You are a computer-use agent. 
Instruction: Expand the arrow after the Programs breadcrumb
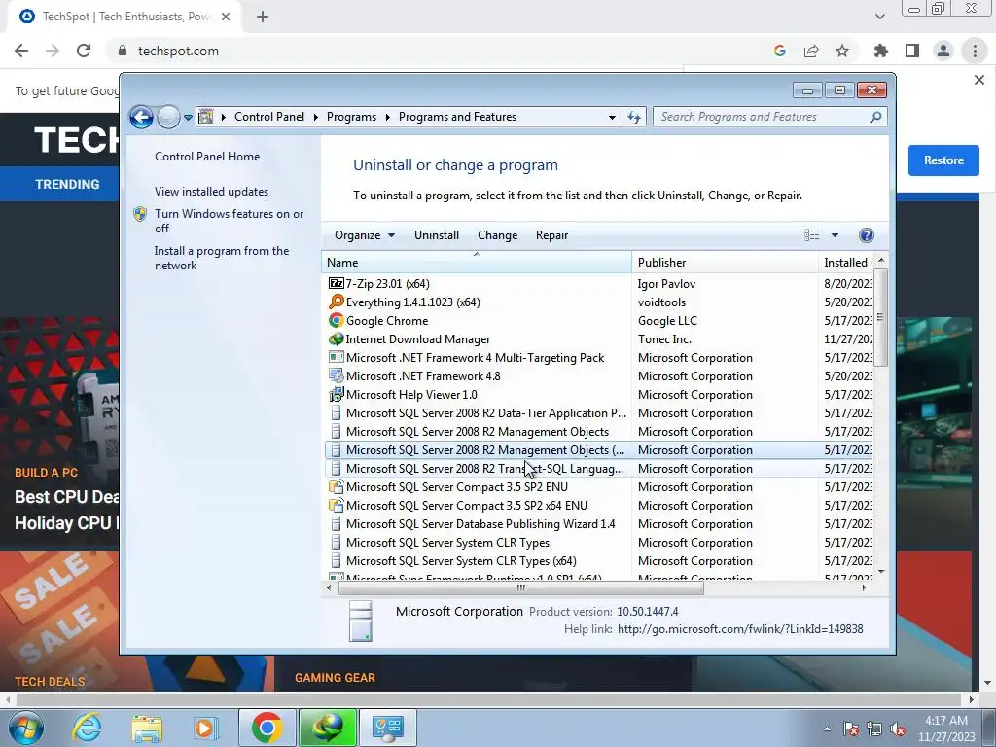387,117
